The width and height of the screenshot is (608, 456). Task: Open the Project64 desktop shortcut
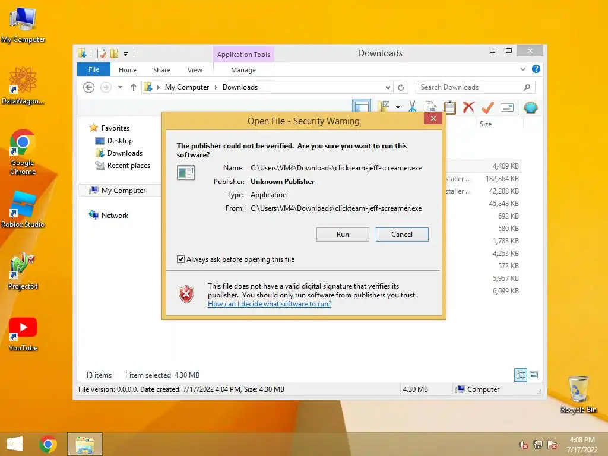23,271
